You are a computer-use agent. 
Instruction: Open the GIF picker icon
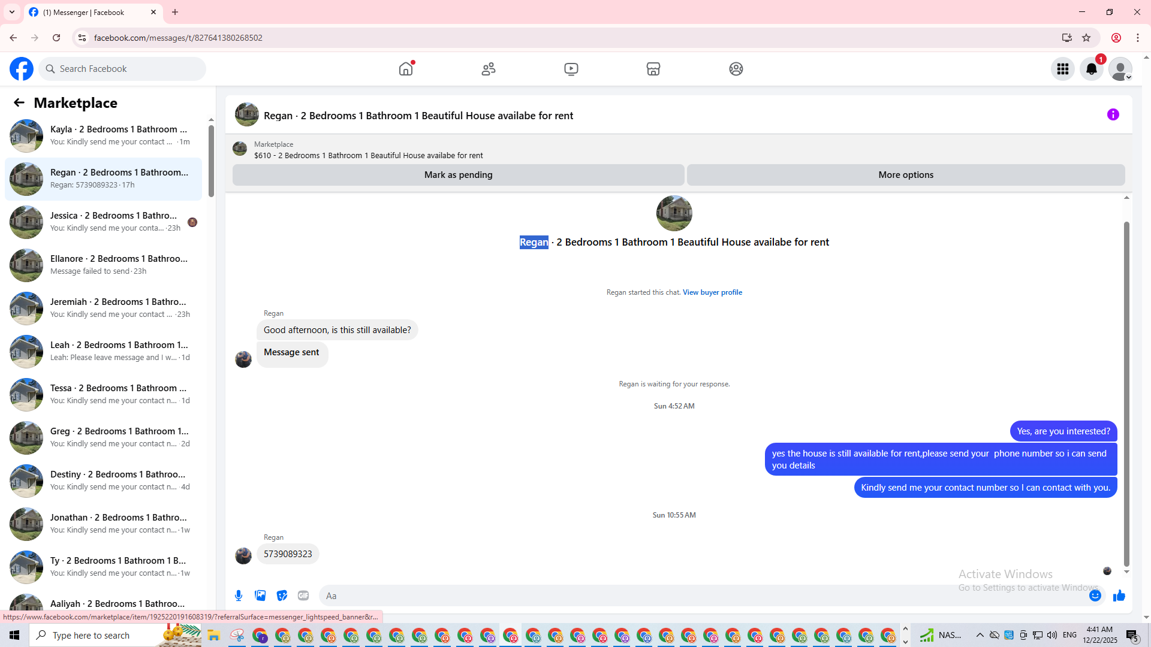(303, 595)
